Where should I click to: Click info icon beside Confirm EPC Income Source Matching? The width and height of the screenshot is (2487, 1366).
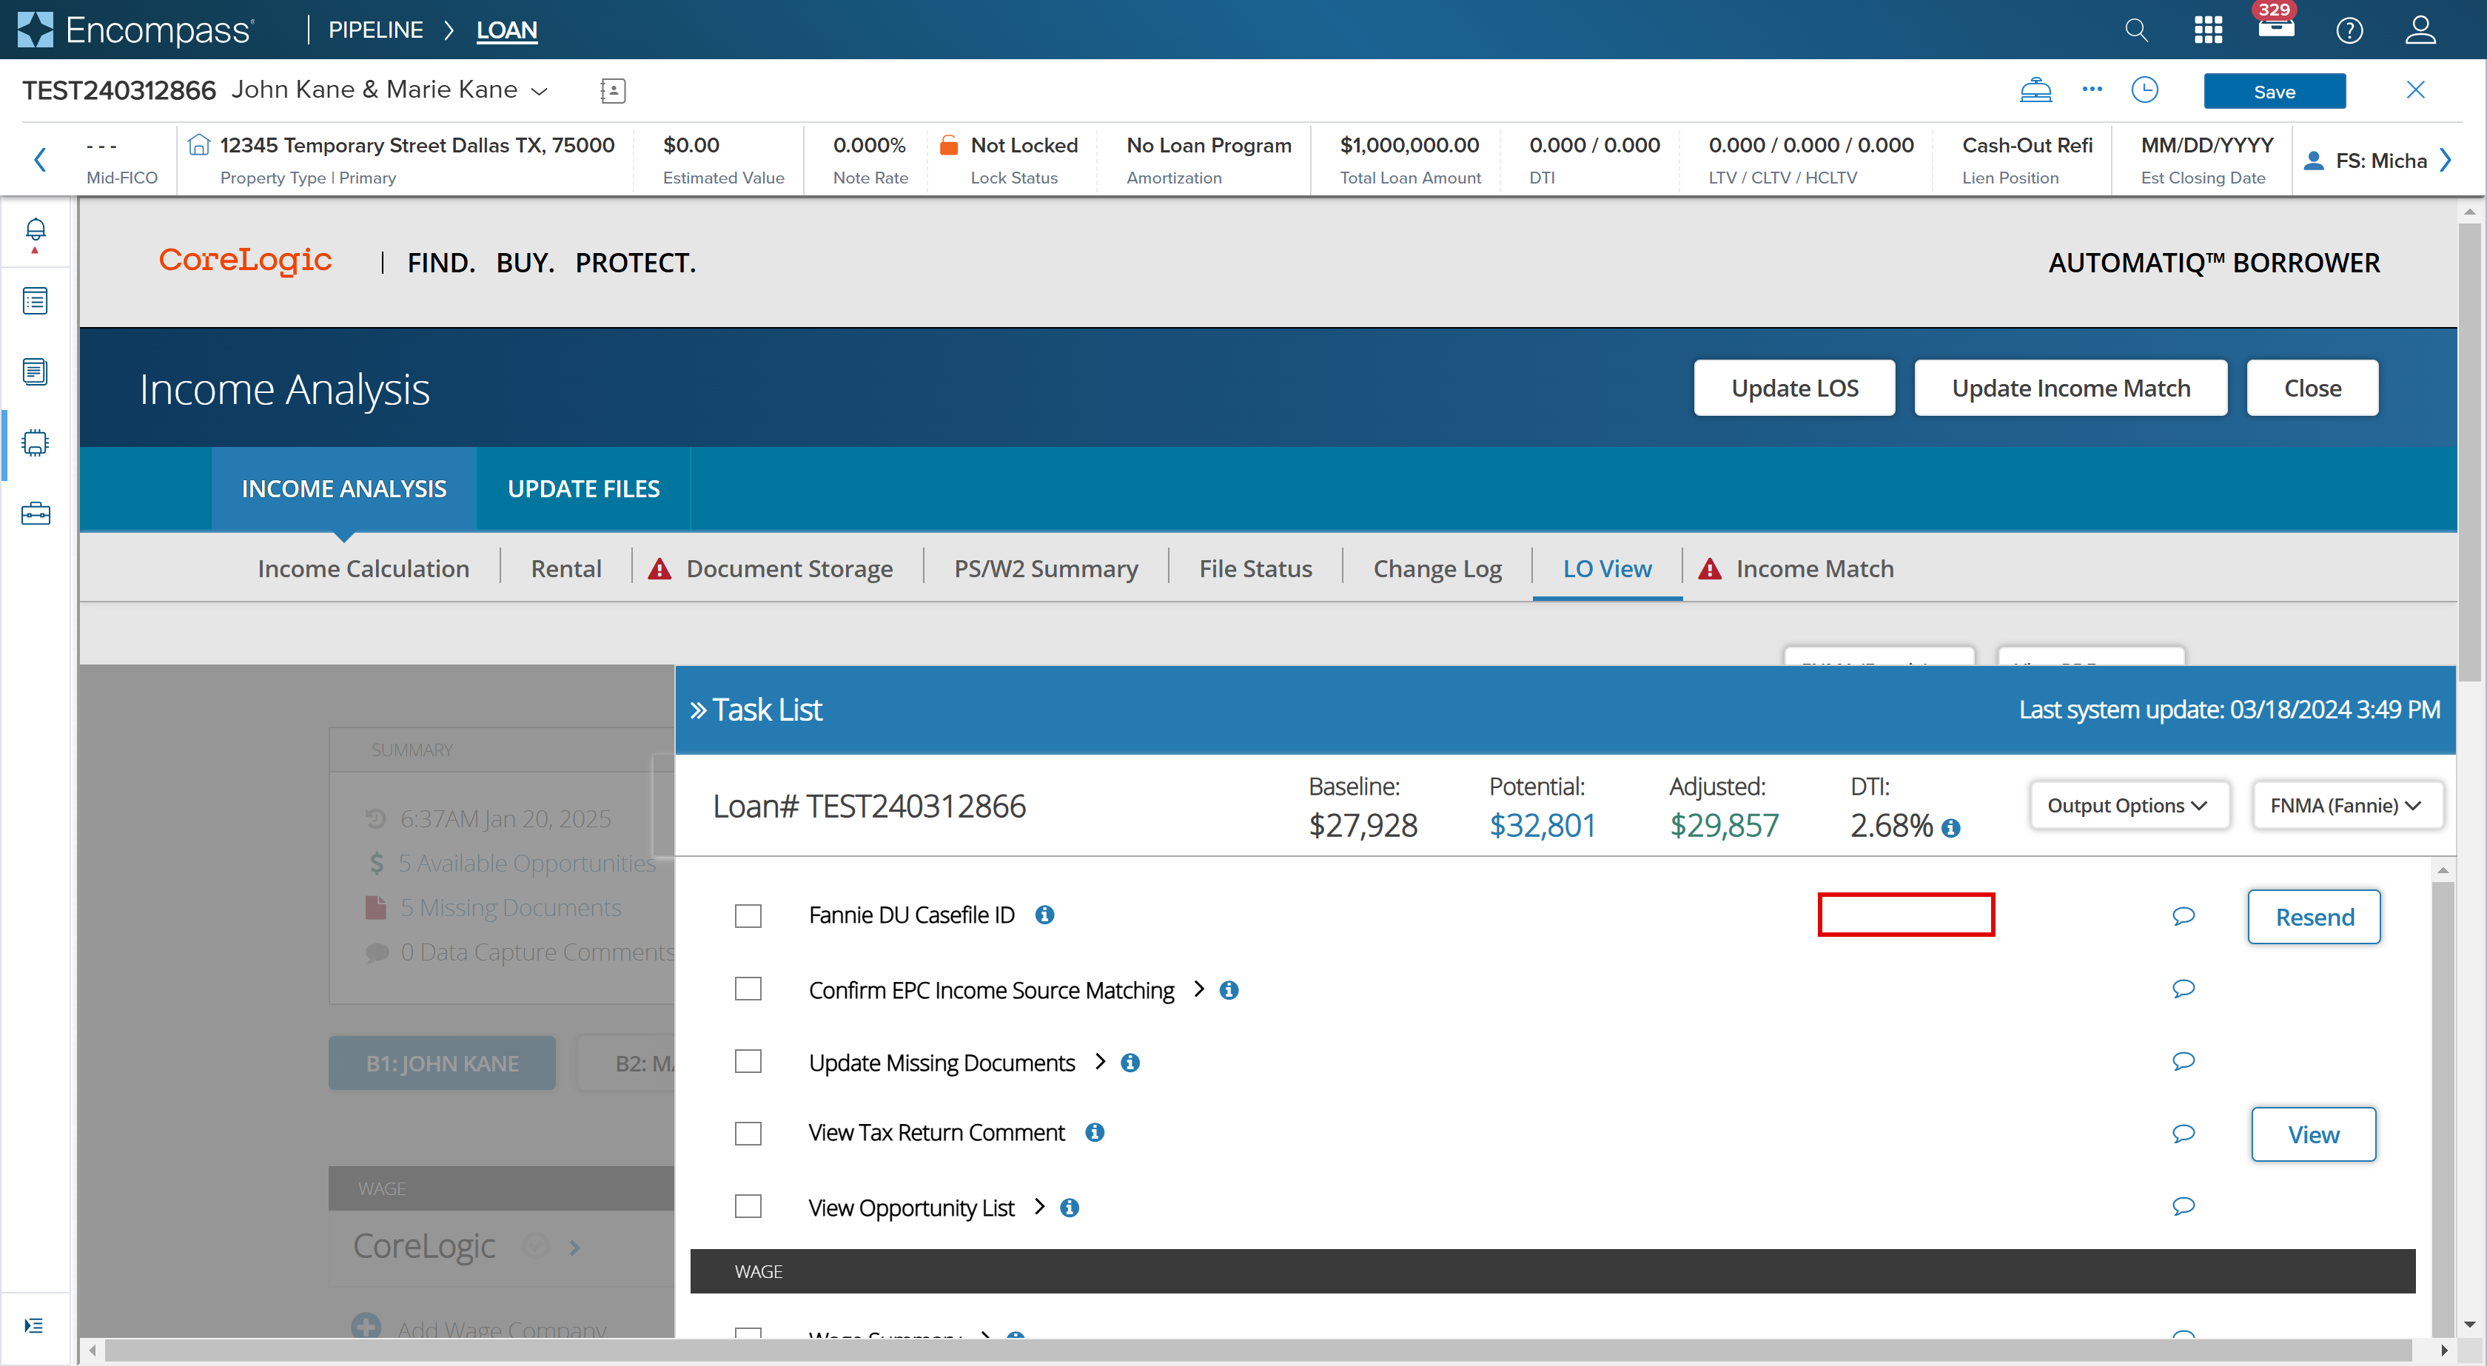coord(1228,989)
